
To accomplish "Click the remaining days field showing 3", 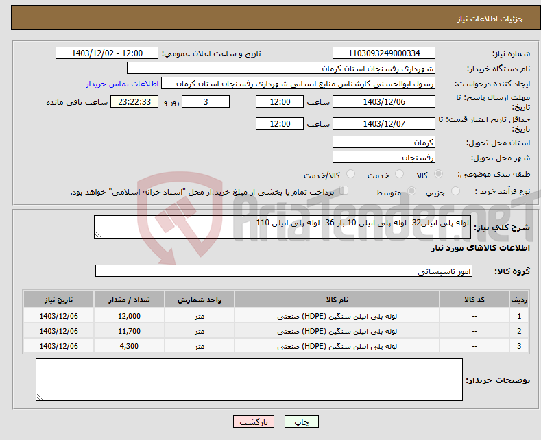I will pyautogui.click(x=206, y=101).
